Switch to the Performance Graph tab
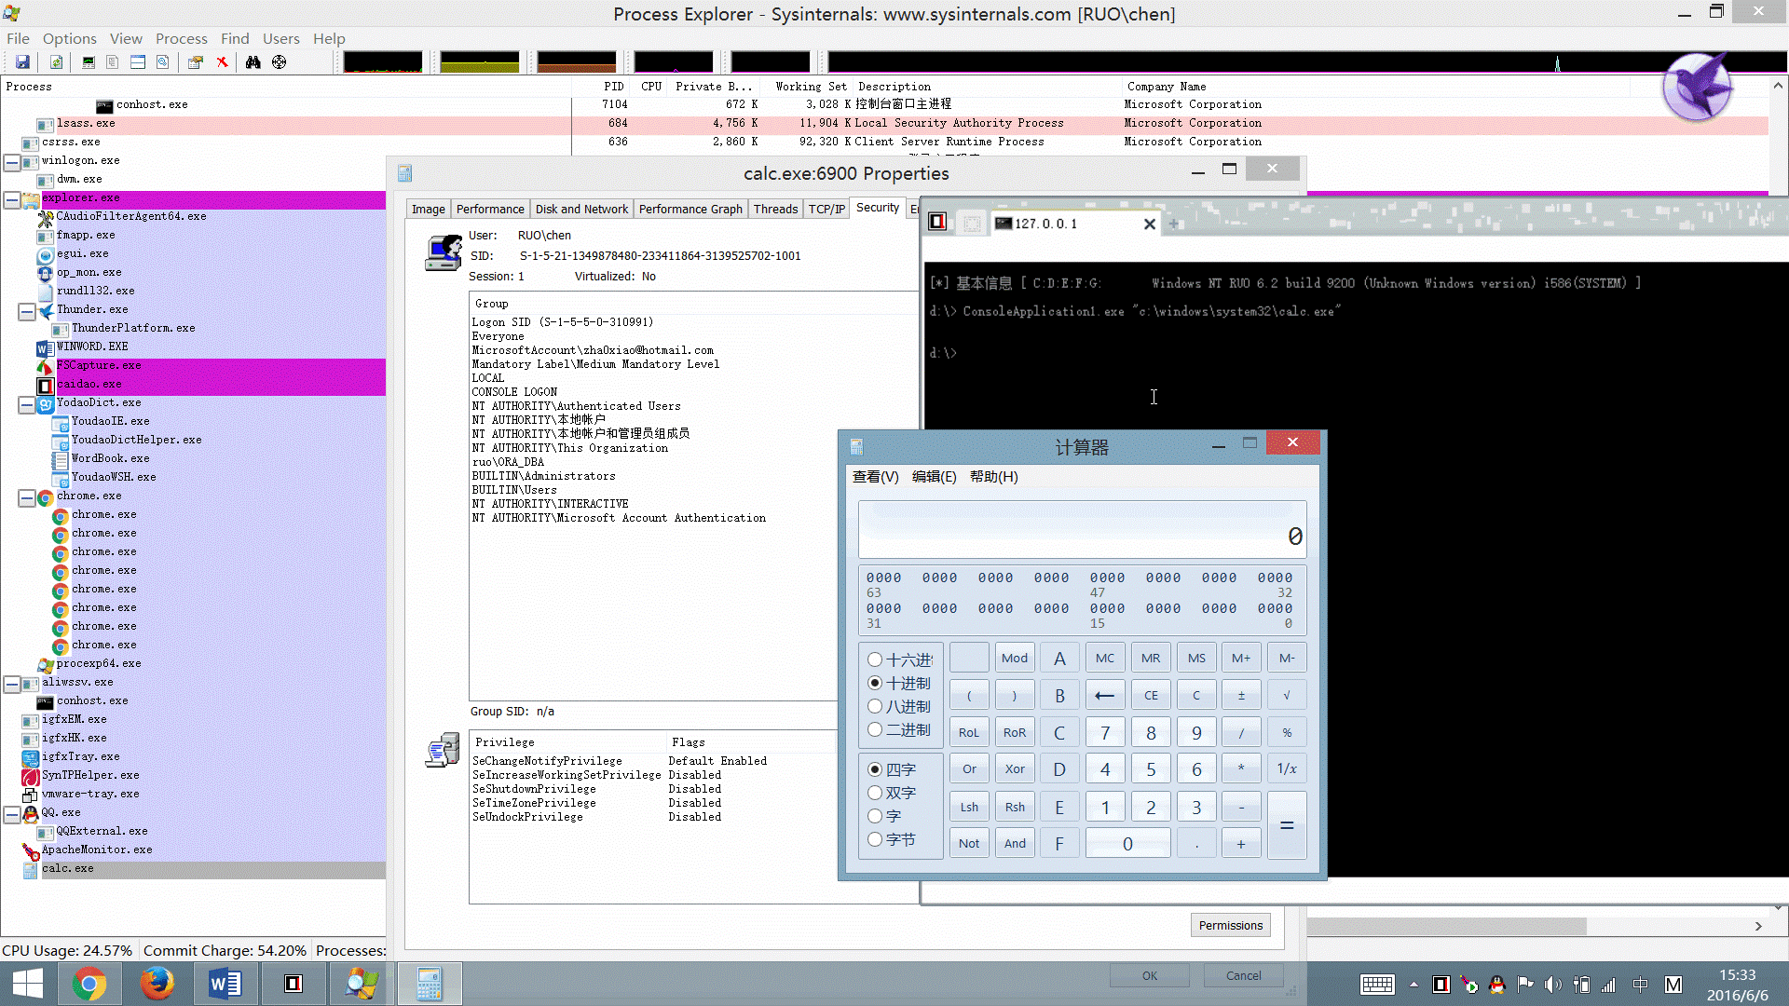 coord(690,209)
